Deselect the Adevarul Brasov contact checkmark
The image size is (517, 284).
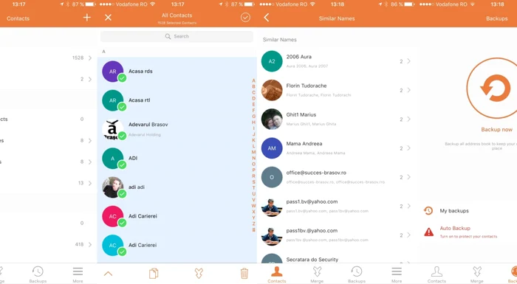pyautogui.click(x=123, y=136)
